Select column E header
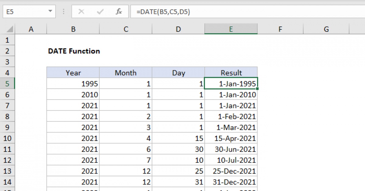 point(231,29)
